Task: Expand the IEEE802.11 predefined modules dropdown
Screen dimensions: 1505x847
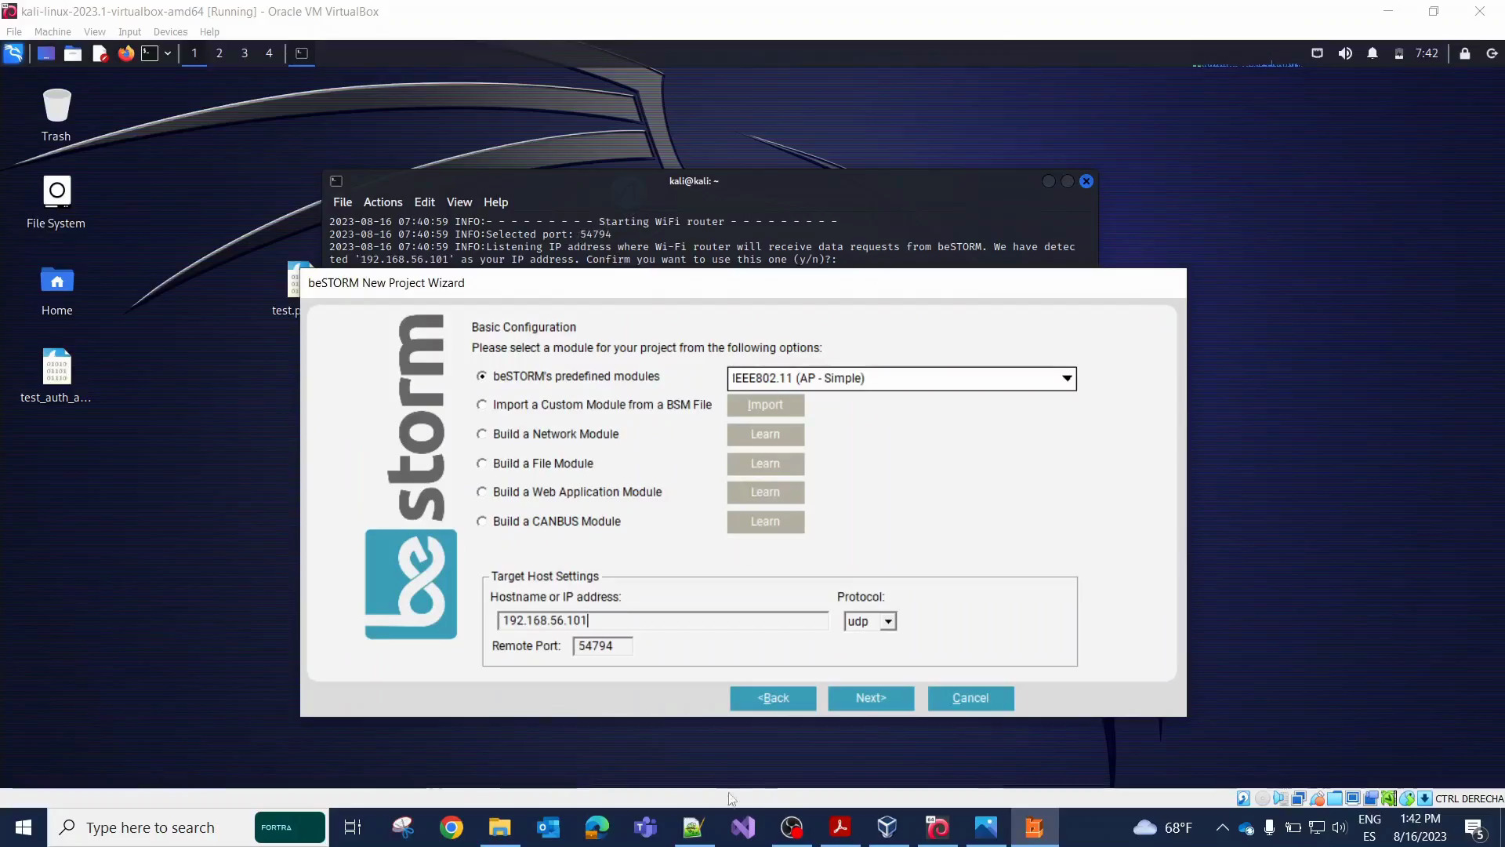Action: (x=1066, y=378)
